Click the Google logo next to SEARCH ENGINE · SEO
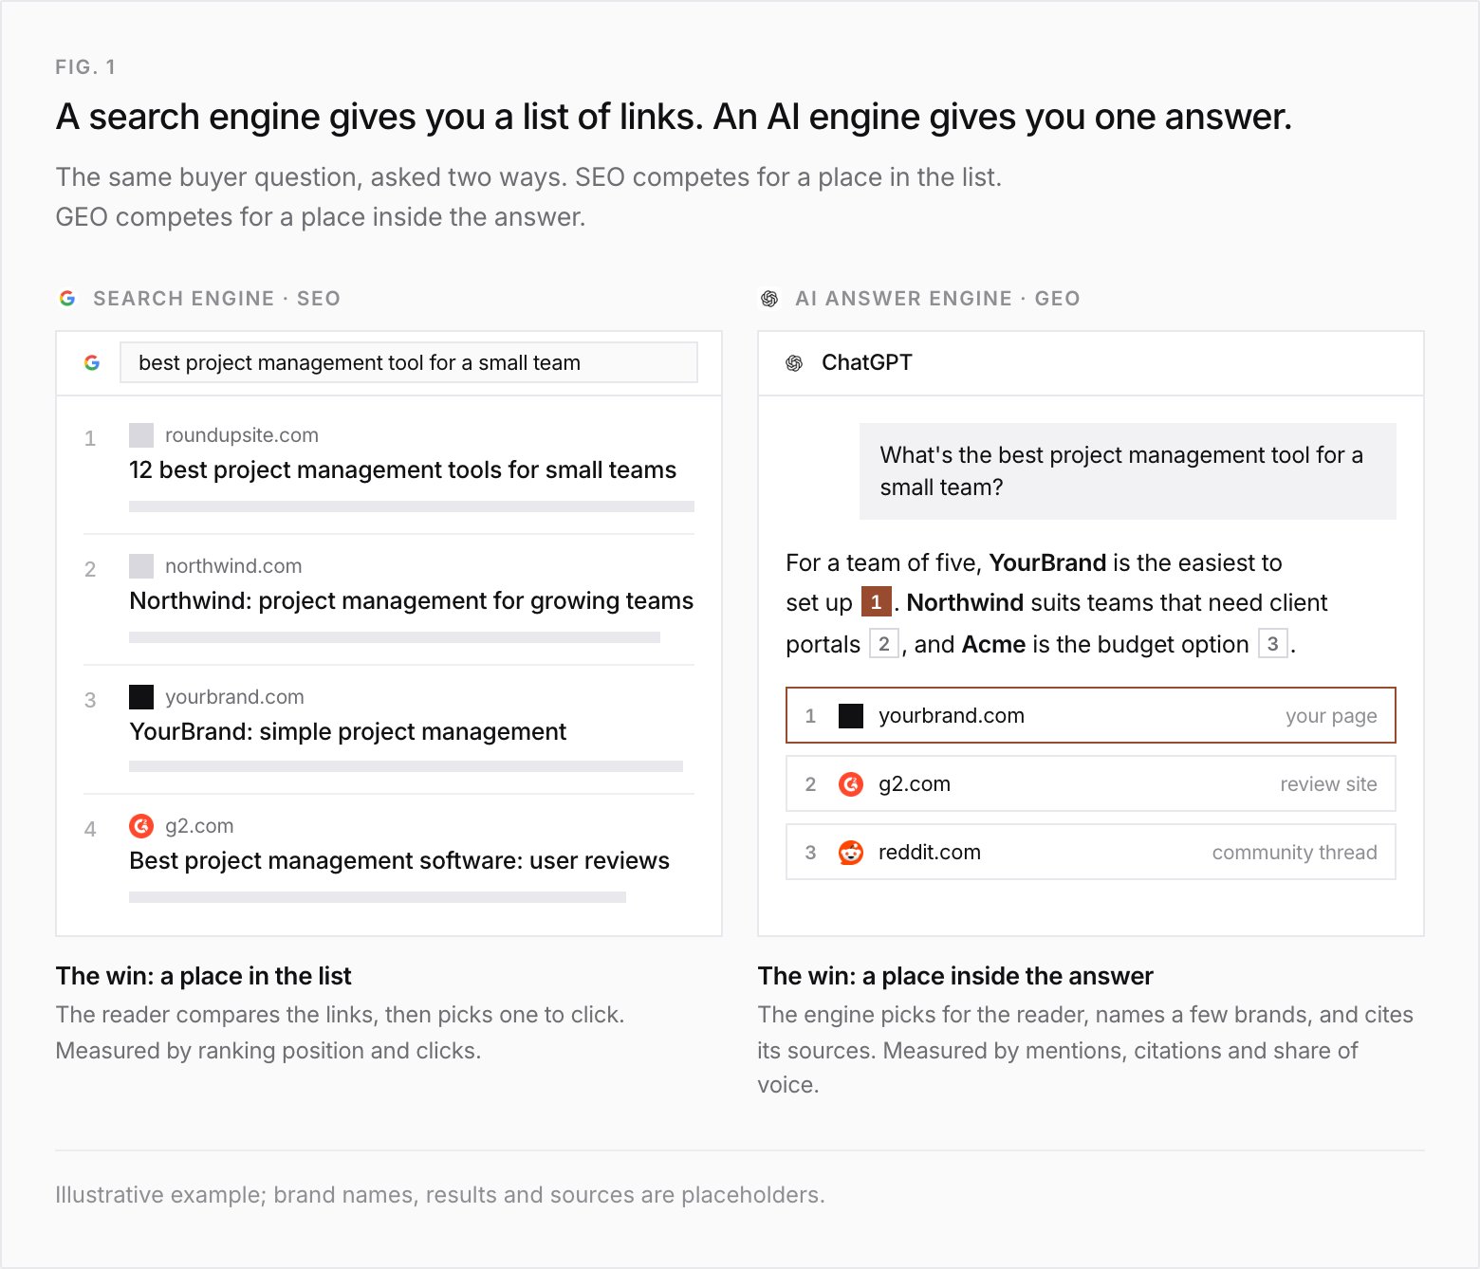 click(x=67, y=298)
